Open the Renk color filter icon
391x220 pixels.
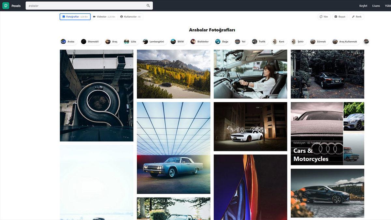[353, 16]
